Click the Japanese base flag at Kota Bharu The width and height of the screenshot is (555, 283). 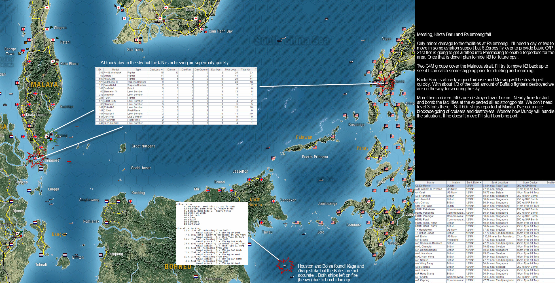(53, 61)
